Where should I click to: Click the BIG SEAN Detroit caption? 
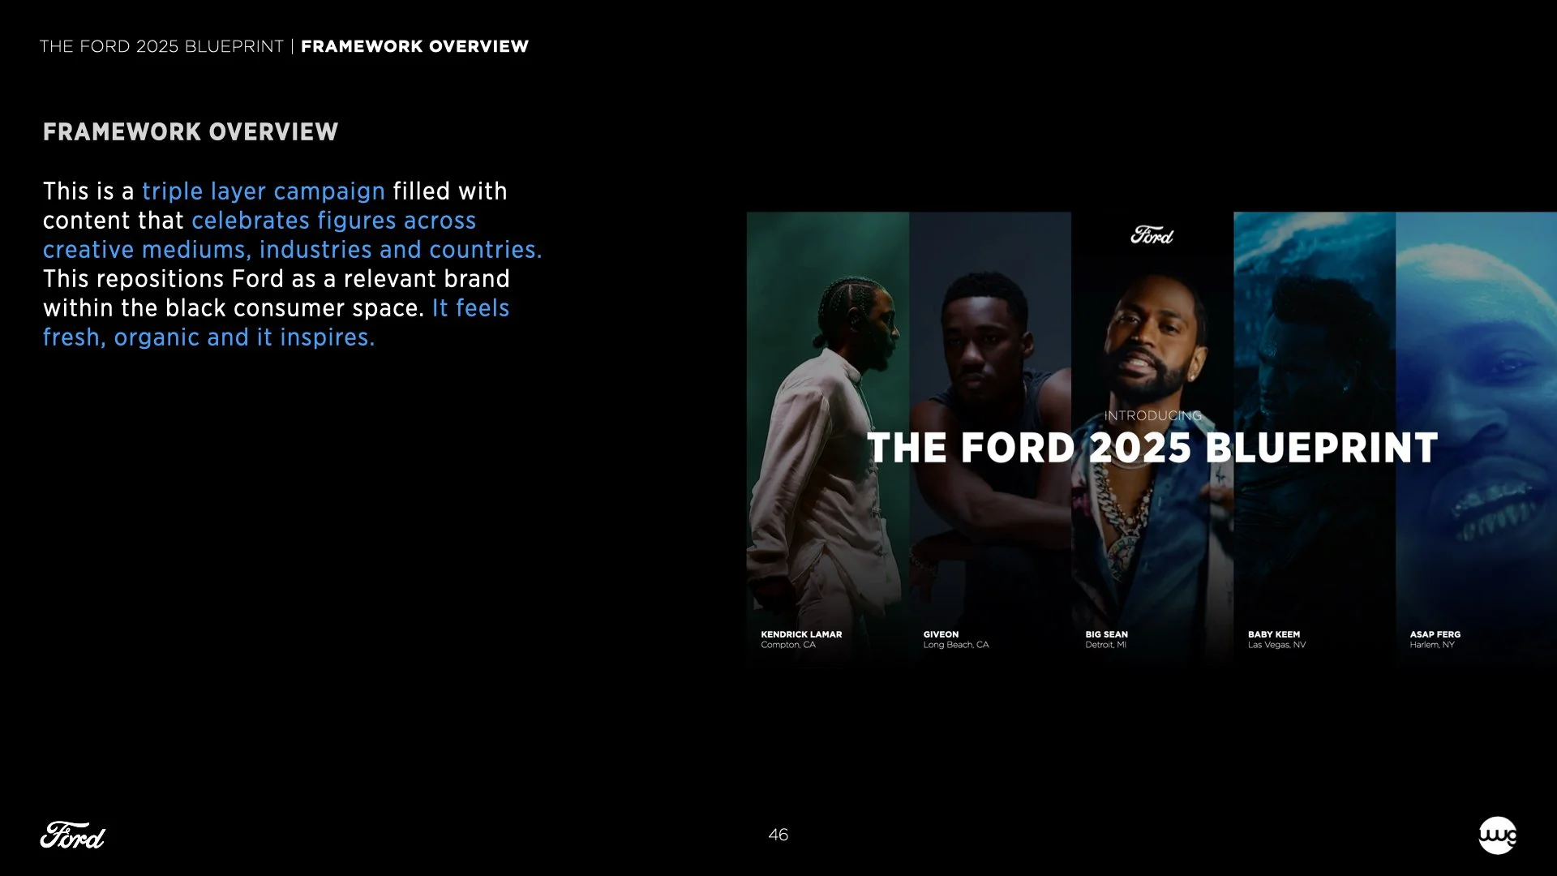(1105, 639)
